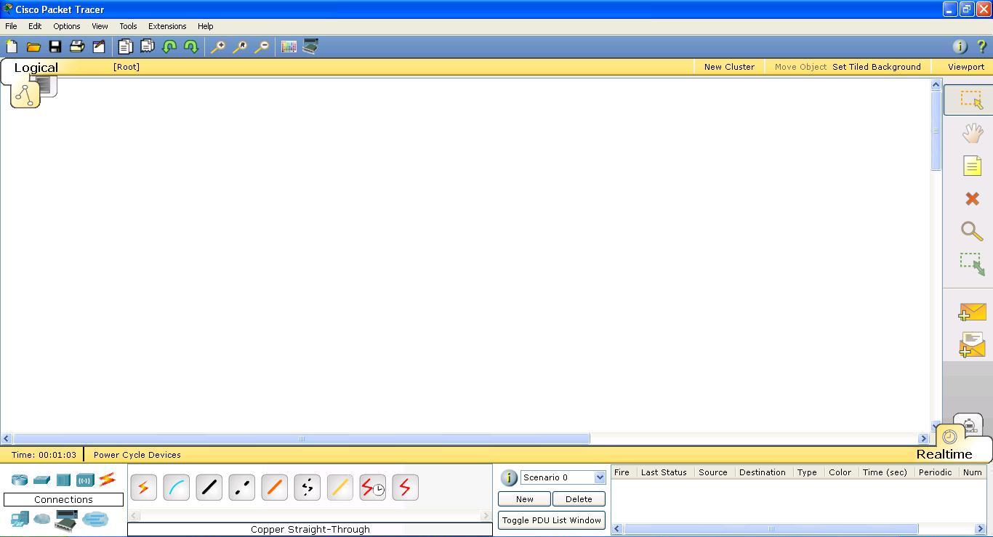Screen dimensions: 993x537
Task: Open the Drawing Palette icon
Action: click(289, 47)
